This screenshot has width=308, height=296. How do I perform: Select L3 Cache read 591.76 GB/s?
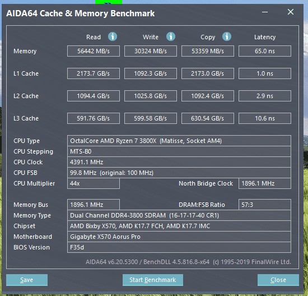[x=94, y=118]
